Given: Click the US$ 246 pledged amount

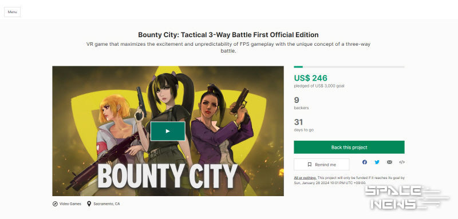Looking at the screenshot, I should [x=310, y=78].
